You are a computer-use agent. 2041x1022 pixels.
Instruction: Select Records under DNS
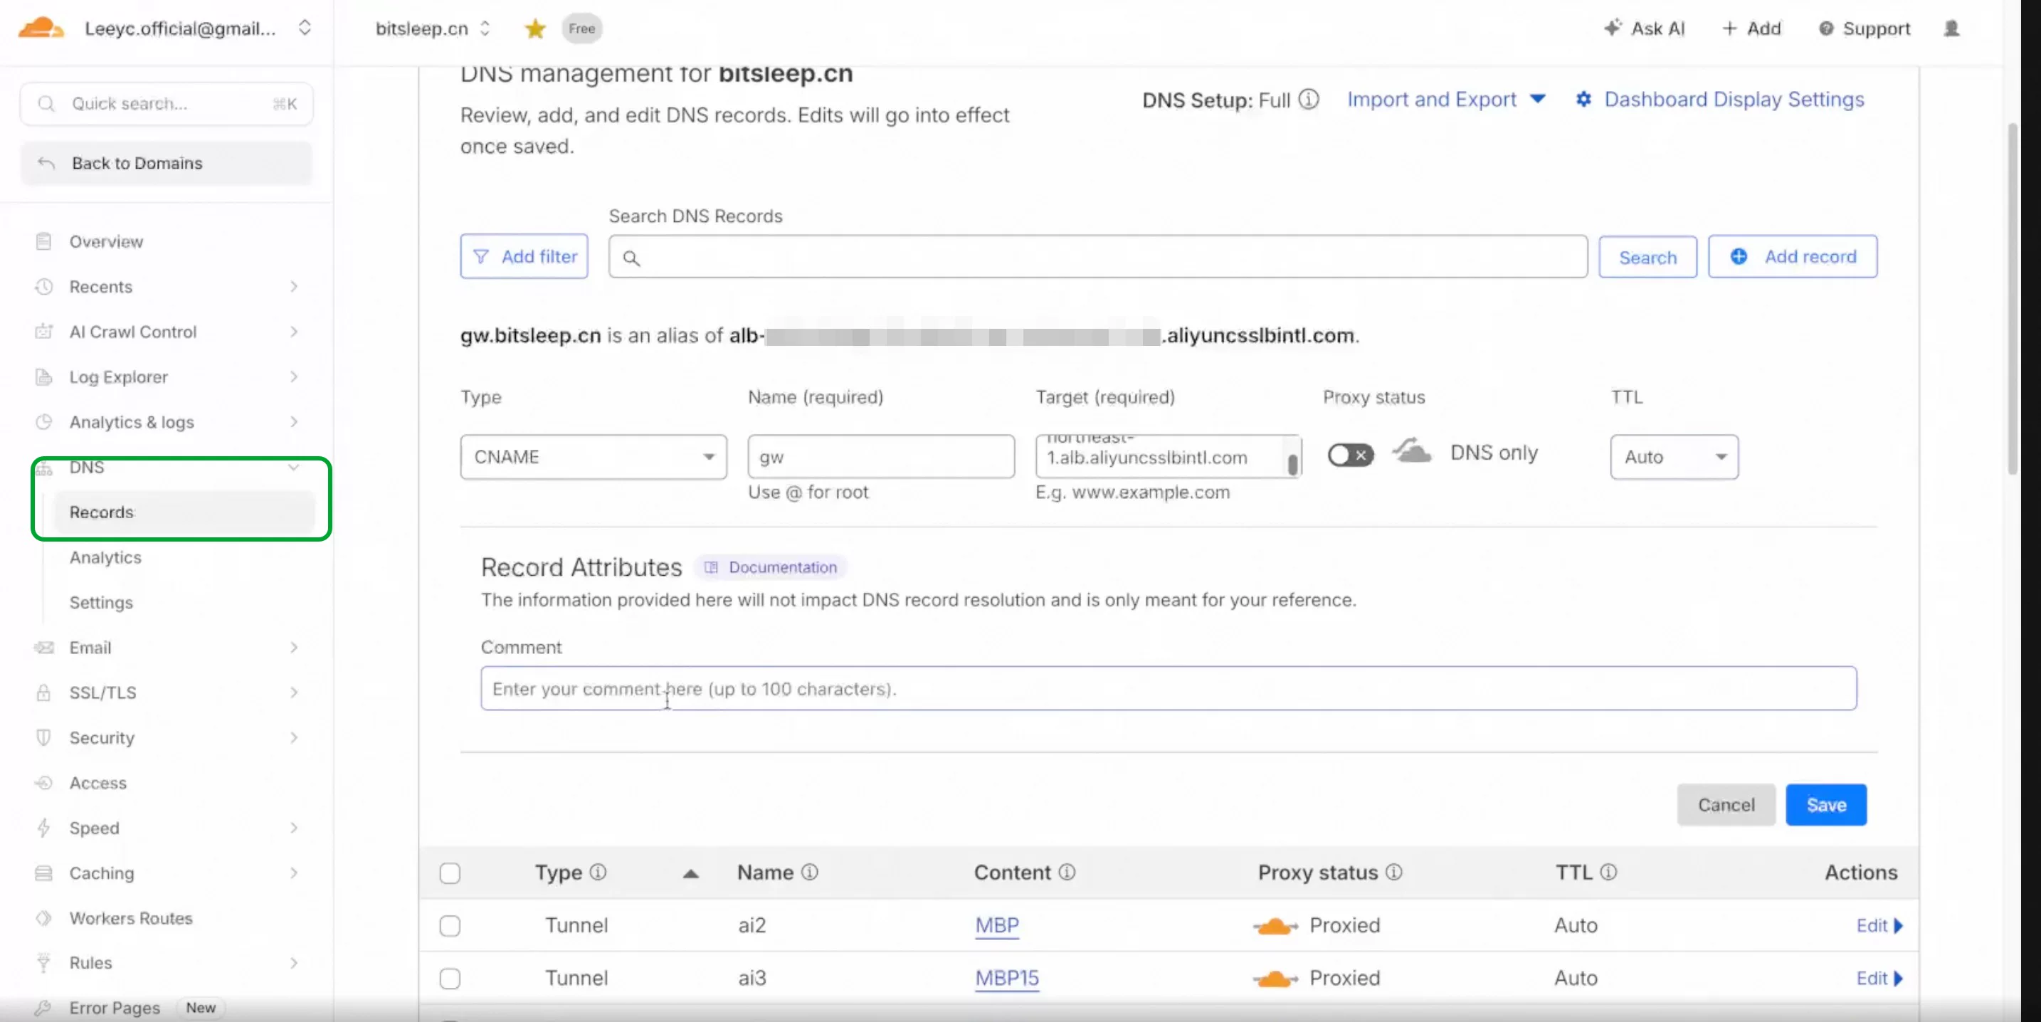(184, 512)
